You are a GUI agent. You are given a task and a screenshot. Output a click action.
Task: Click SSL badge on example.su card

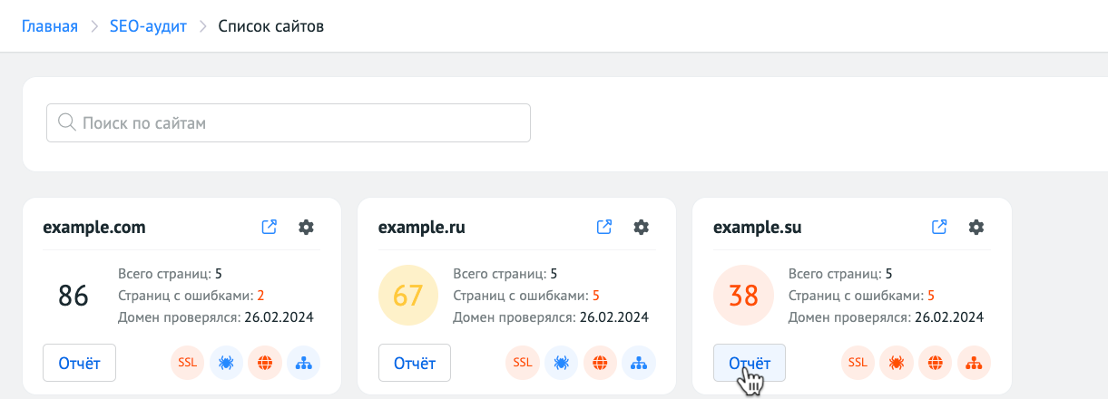[858, 363]
